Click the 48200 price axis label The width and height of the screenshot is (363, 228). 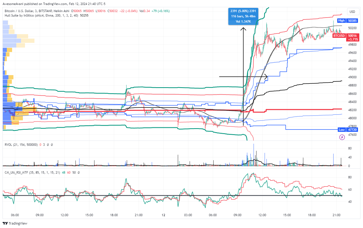[x=352, y=110]
